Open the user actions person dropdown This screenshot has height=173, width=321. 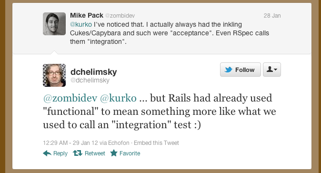[272, 70]
